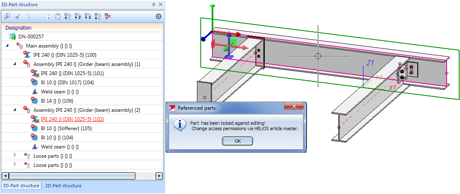Click the icon beside Bl 10 {DIN 1017} {104}

click(35, 82)
